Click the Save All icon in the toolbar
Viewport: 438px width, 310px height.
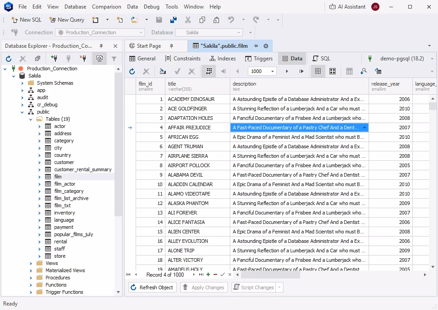pyautogui.click(x=173, y=20)
